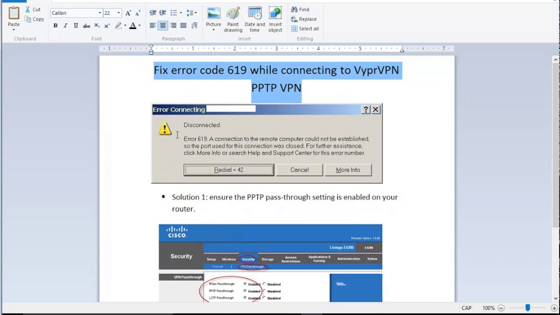Toggle italic formatting

tap(66, 26)
